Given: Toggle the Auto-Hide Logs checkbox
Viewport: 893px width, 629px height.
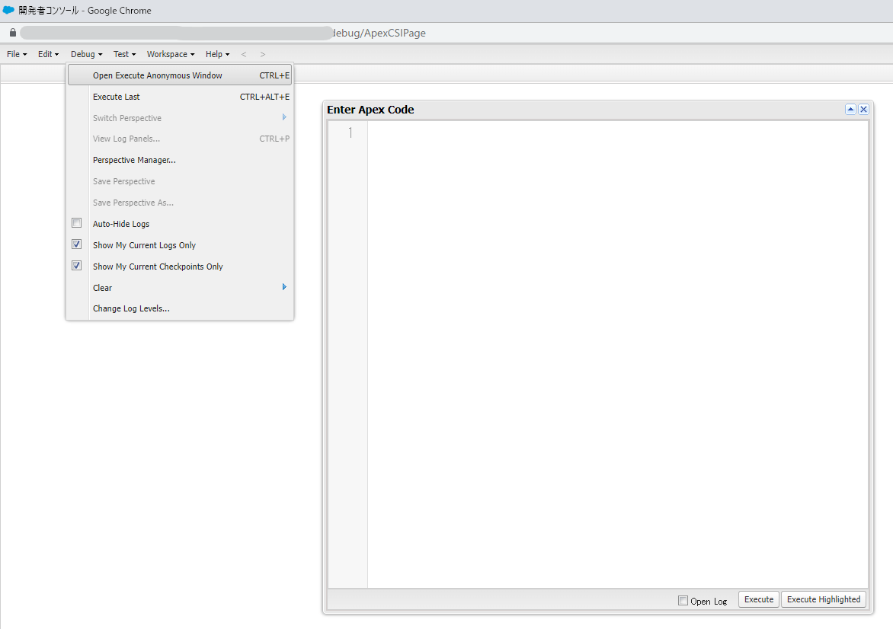Looking at the screenshot, I should [x=77, y=223].
